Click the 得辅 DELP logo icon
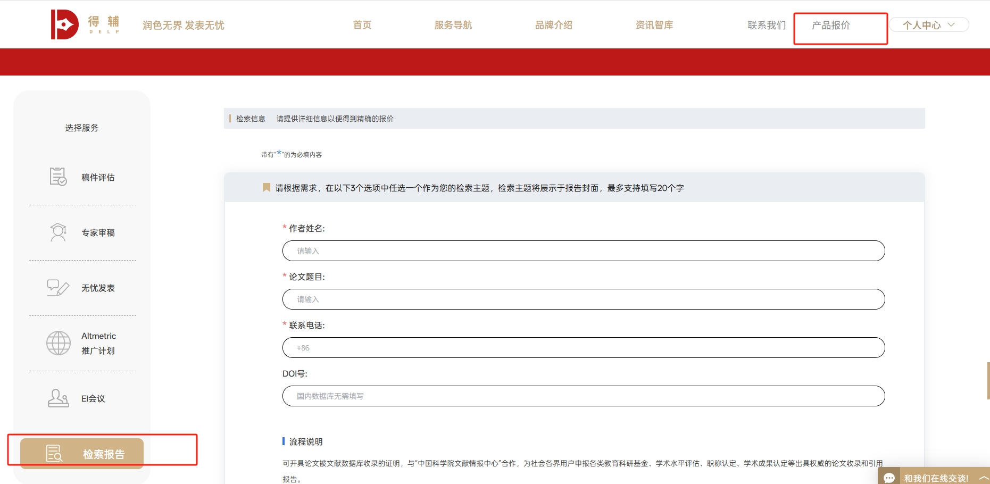 pos(65,23)
